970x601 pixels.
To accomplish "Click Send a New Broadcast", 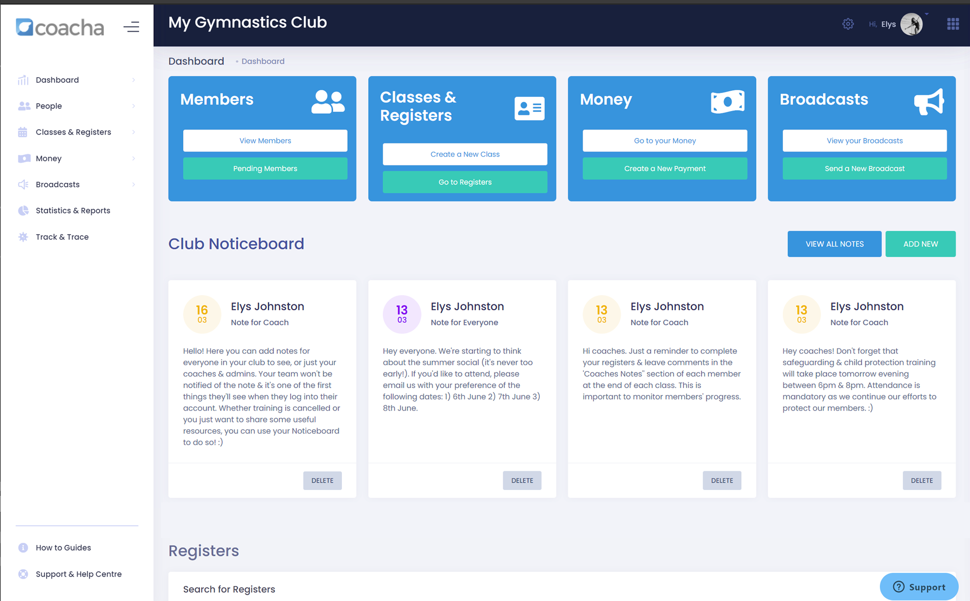I will [864, 168].
